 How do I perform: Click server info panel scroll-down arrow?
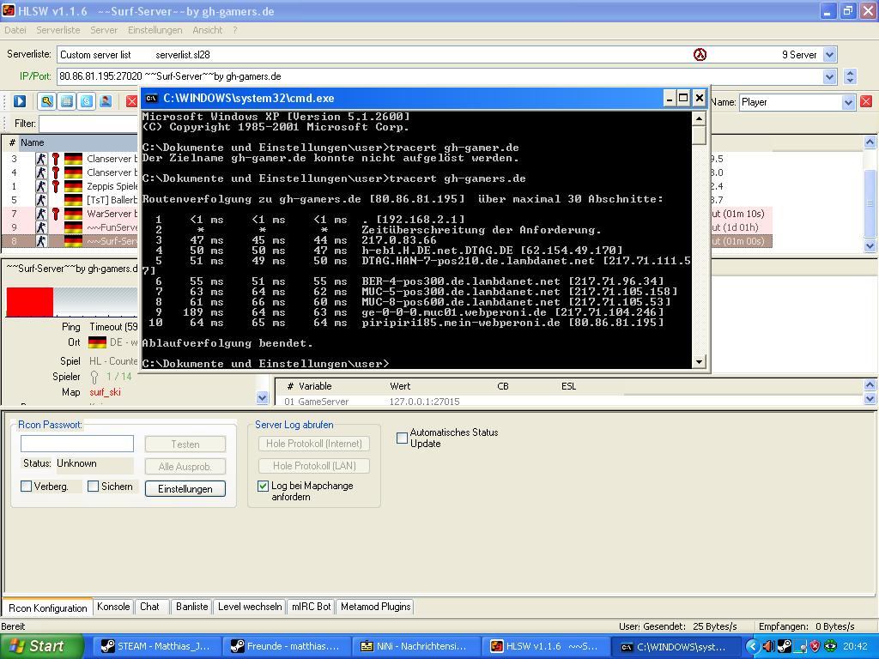262,398
